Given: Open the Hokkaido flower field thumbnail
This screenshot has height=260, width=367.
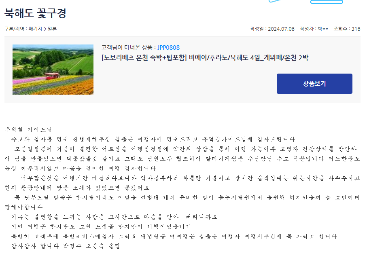Looking at the screenshot, I should tap(53, 70).
